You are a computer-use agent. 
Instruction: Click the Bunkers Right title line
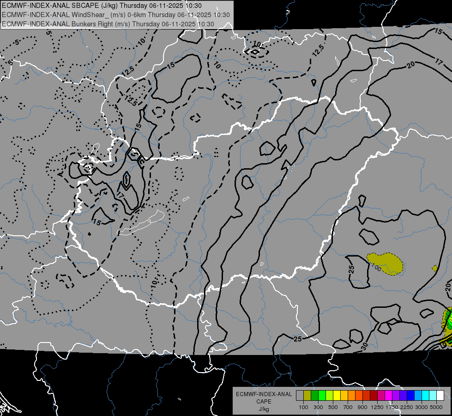pyautogui.click(x=108, y=24)
